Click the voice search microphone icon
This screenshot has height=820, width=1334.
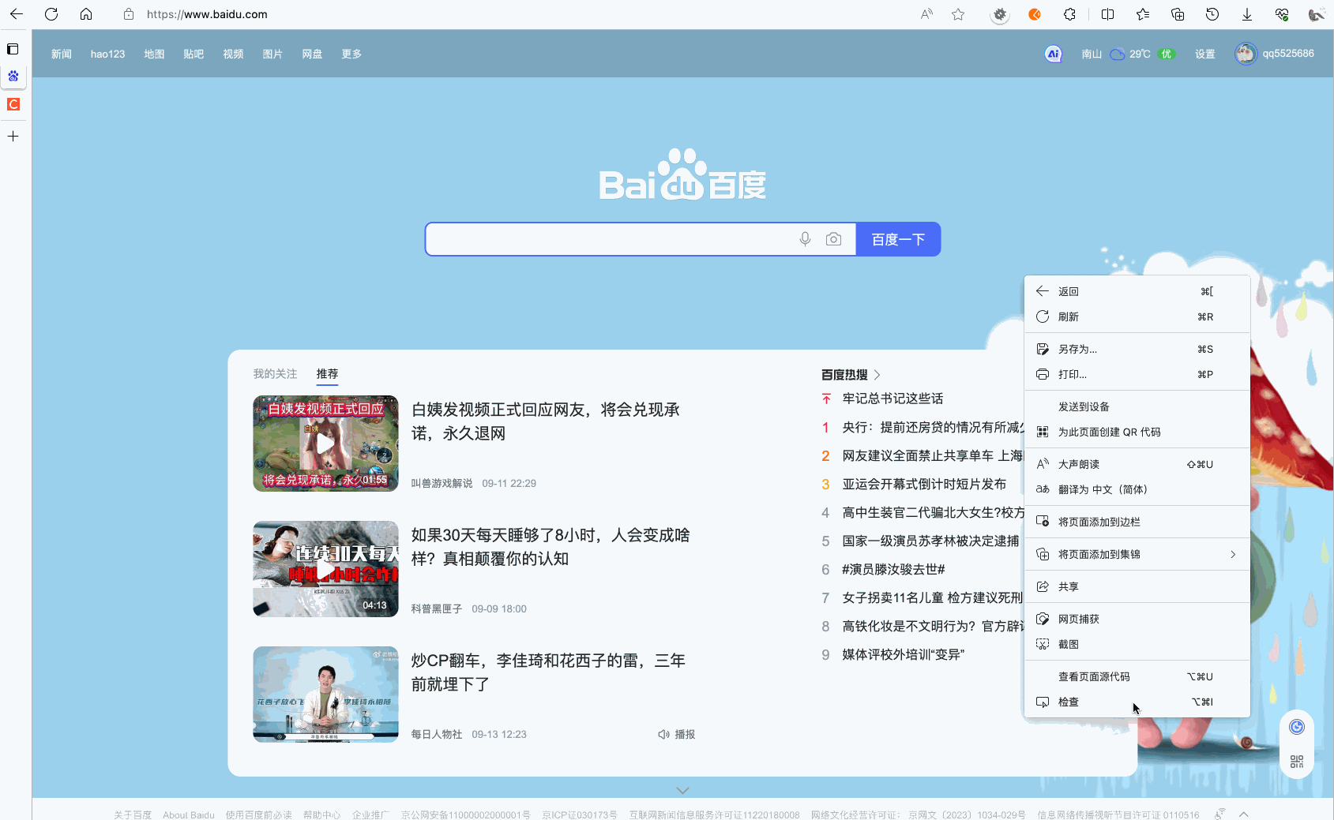coord(805,238)
